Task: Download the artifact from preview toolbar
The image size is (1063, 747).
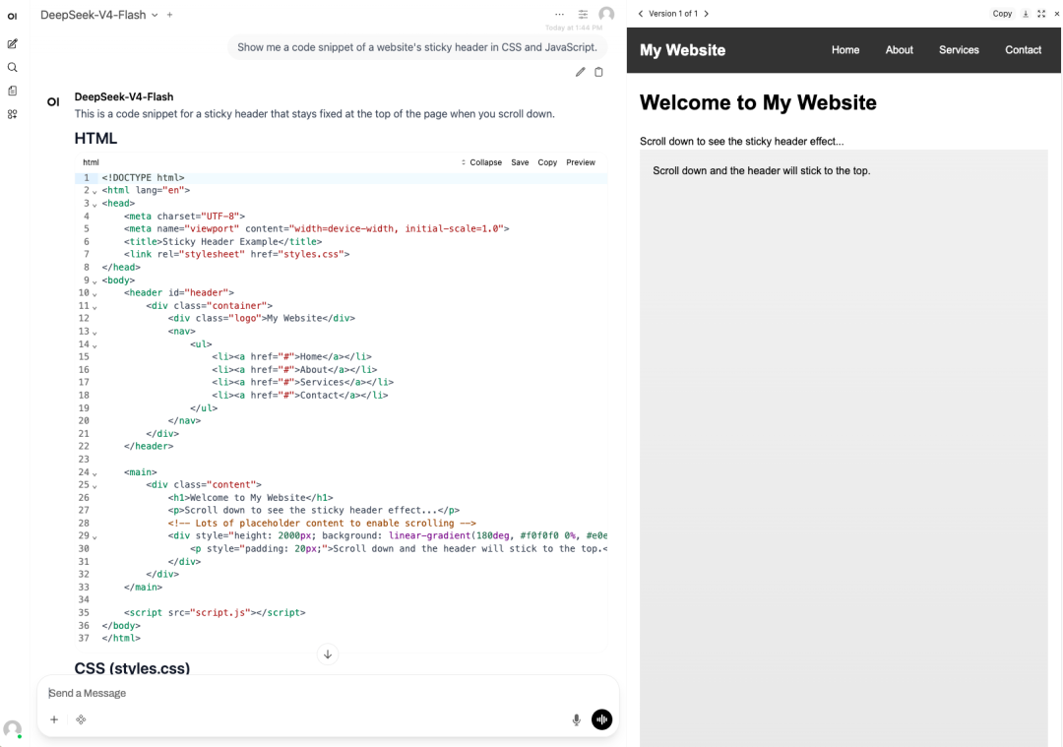Action: pyautogui.click(x=1026, y=14)
